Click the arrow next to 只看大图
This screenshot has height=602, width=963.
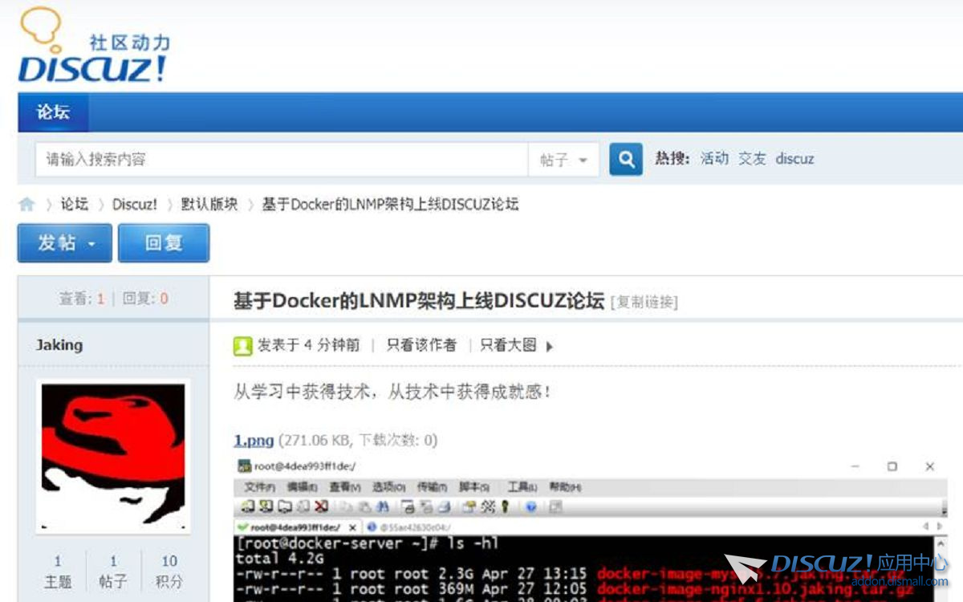coord(550,347)
